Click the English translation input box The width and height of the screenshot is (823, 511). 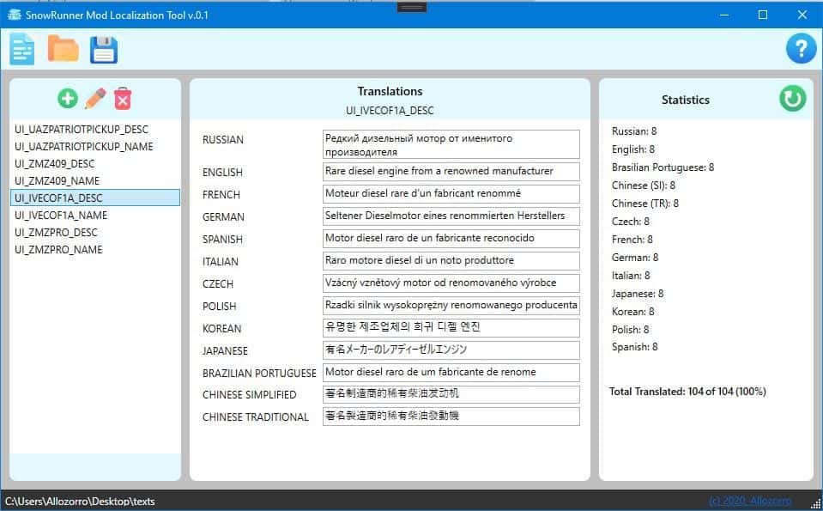(x=451, y=172)
